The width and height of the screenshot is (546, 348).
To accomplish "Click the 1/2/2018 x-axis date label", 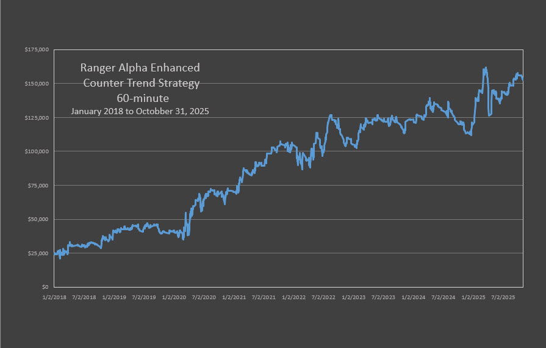I will [x=55, y=297].
